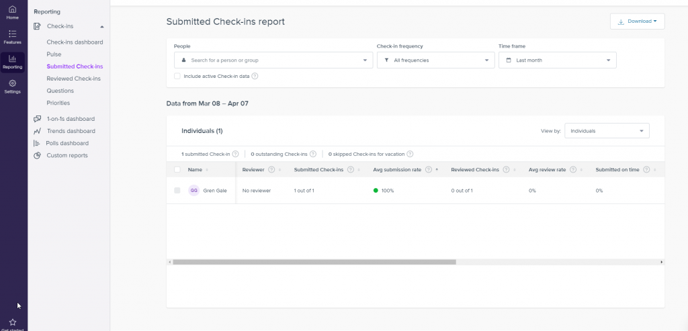Enable Include active Check-in data checkbox
This screenshot has height=331, width=688.
tap(177, 77)
